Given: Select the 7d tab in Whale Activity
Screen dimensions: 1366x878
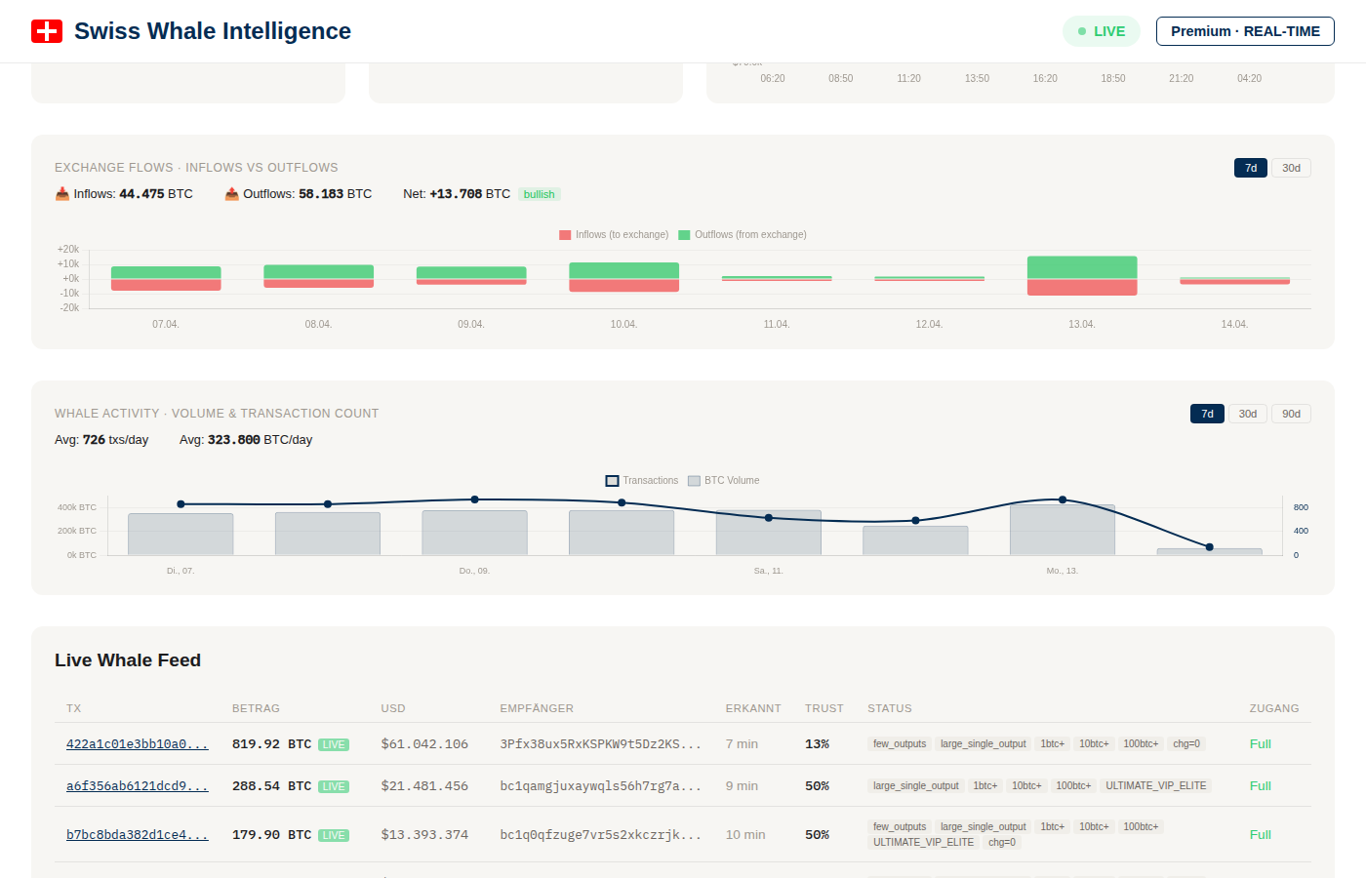Looking at the screenshot, I should point(1207,413).
